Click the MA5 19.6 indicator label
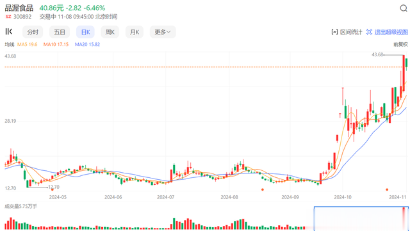 pyautogui.click(x=27, y=44)
